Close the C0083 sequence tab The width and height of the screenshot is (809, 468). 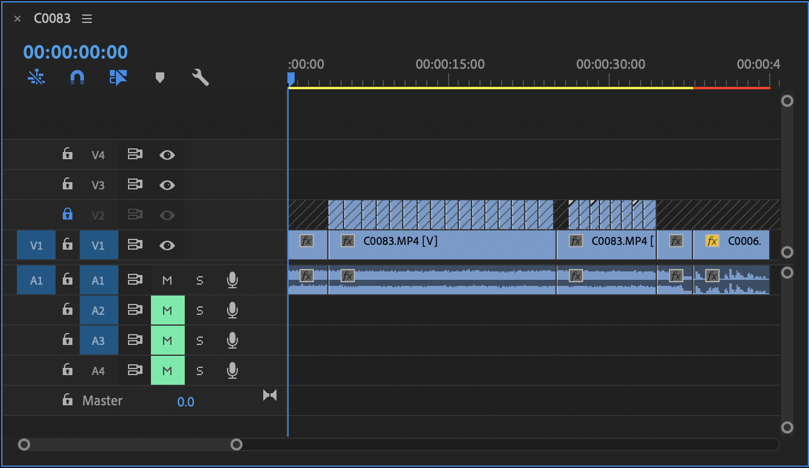(18, 19)
